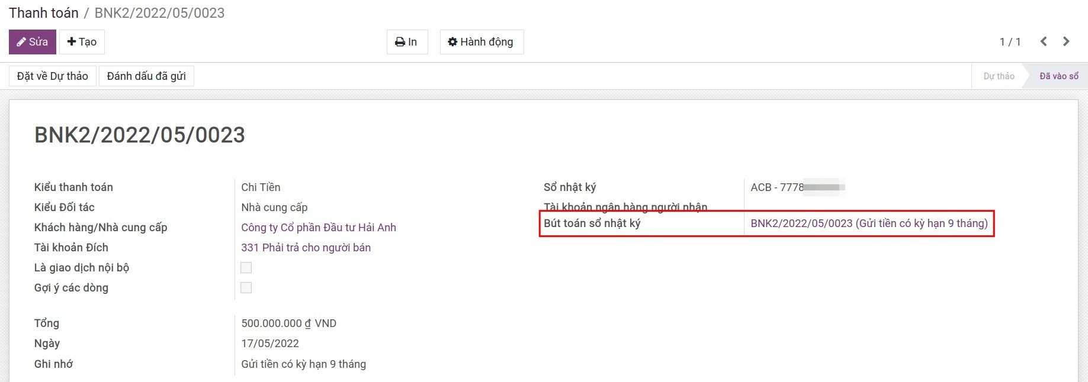1088x382 pixels.
Task: Click the ACB journal value
Action: tap(776, 187)
